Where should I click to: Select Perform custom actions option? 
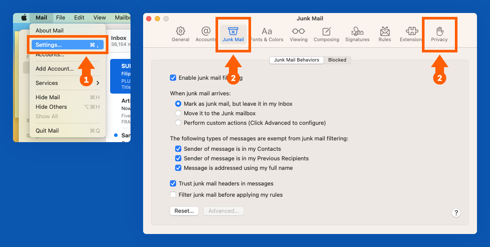tap(178, 123)
